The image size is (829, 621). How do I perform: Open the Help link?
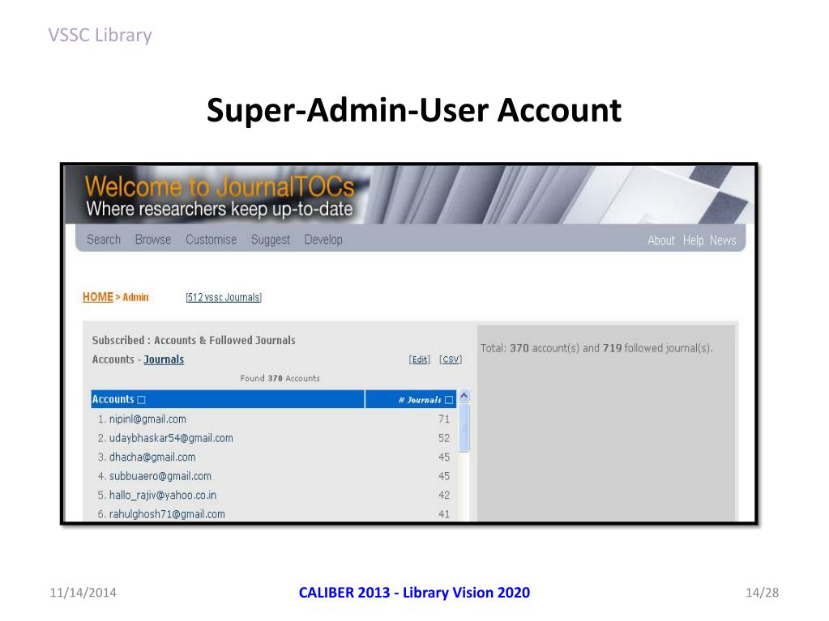tap(693, 240)
